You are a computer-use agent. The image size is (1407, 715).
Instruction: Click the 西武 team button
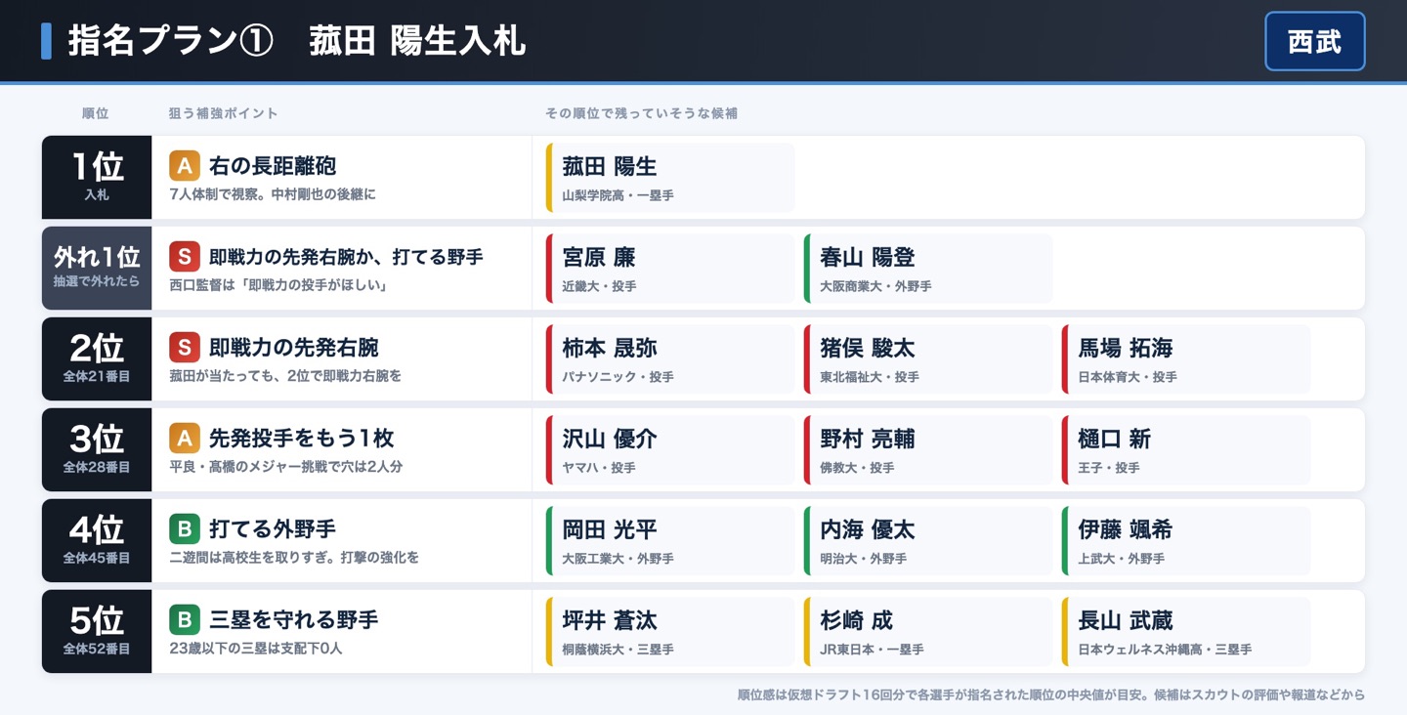tap(1314, 41)
